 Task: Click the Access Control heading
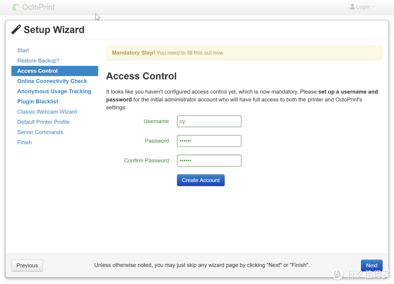(141, 76)
